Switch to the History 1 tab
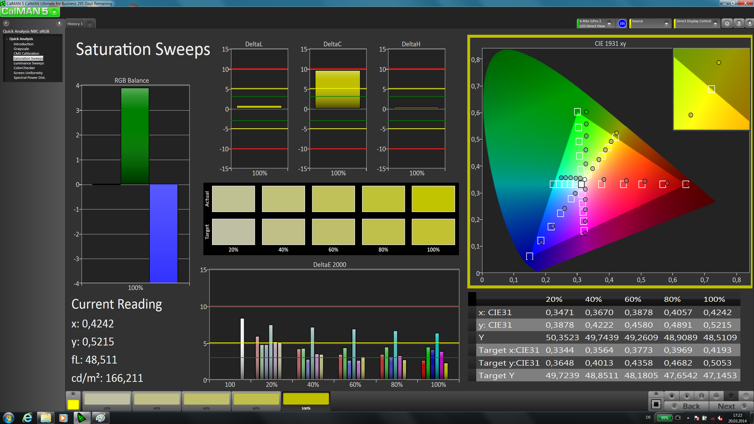 click(x=75, y=24)
